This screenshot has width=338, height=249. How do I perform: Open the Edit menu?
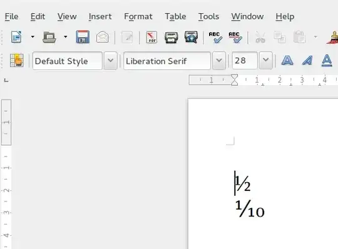click(38, 16)
